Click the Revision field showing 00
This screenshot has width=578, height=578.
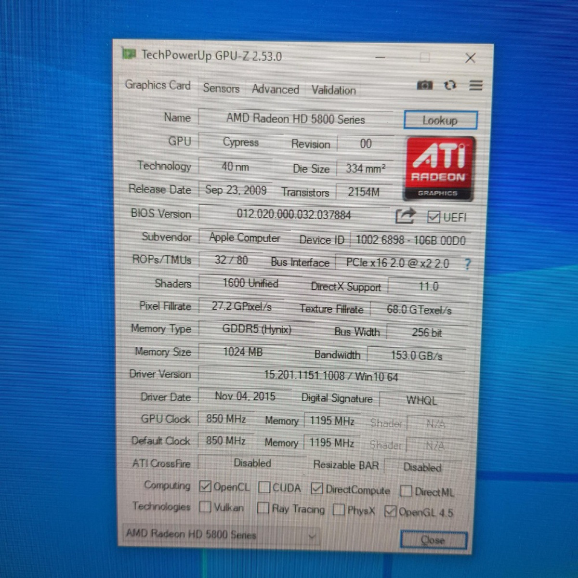click(x=366, y=144)
